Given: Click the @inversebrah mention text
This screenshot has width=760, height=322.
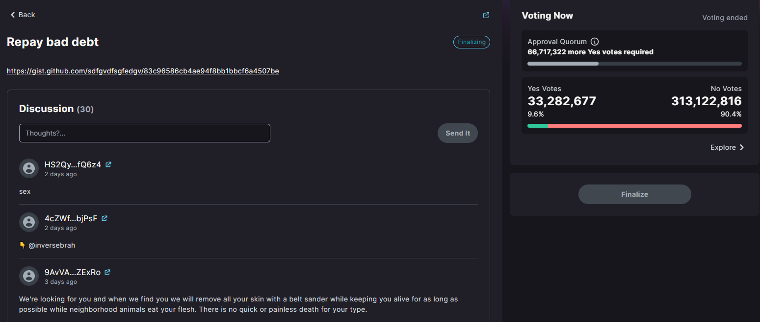Looking at the screenshot, I should coord(52,245).
